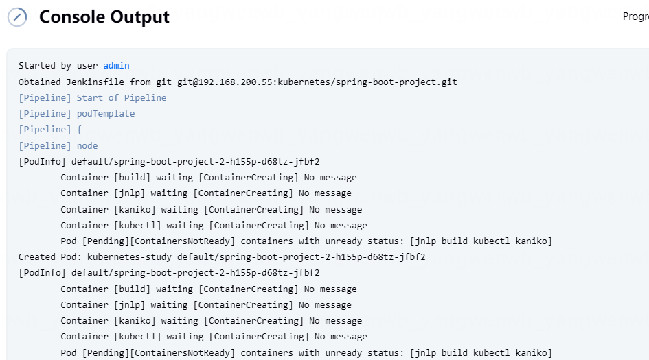The height and width of the screenshot is (360, 649).
Task: Click the first Container build waiting line
Action: 209,178
